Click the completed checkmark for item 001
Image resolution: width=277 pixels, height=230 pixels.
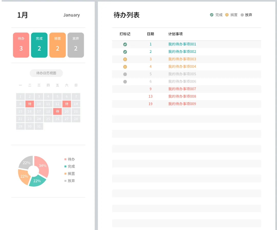click(x=125, y=44)
